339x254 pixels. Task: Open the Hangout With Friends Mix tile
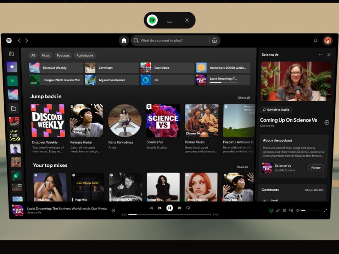coord(56,80)
